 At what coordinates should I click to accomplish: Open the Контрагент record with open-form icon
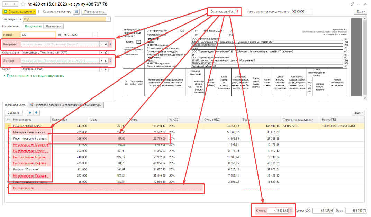[106, 44]
